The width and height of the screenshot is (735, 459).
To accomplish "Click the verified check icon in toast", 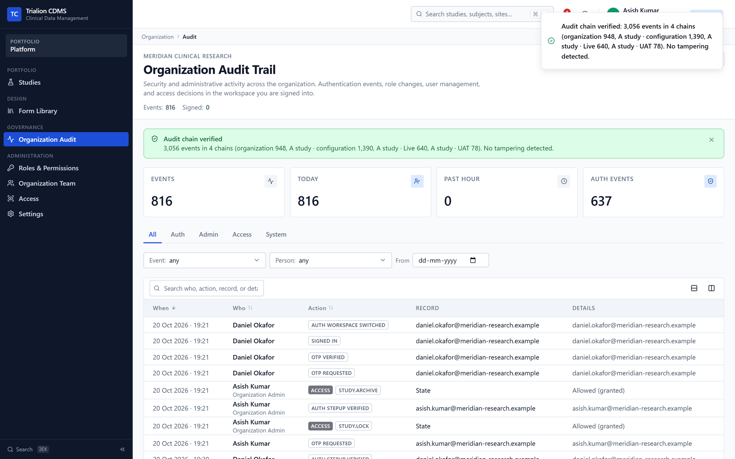I will (x=551, y=41).
